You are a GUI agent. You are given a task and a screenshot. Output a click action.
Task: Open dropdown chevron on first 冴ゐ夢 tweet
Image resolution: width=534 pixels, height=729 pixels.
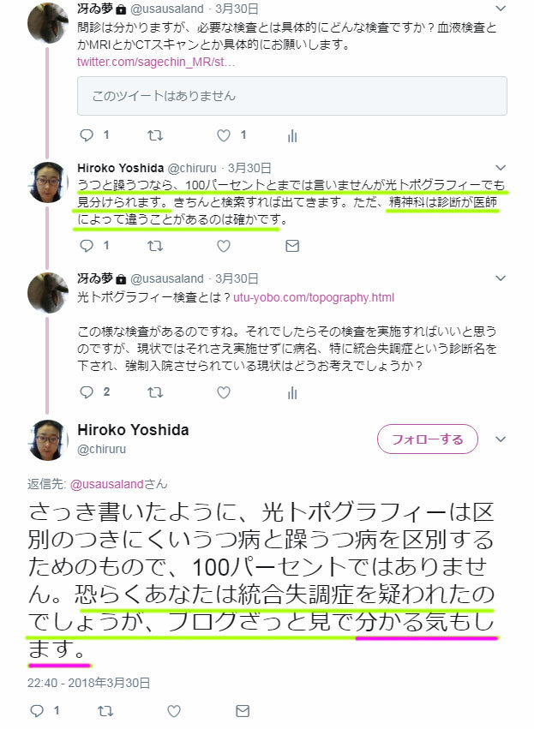(501, 9)
